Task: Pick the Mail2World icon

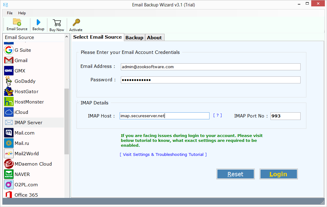Action: 9,153
